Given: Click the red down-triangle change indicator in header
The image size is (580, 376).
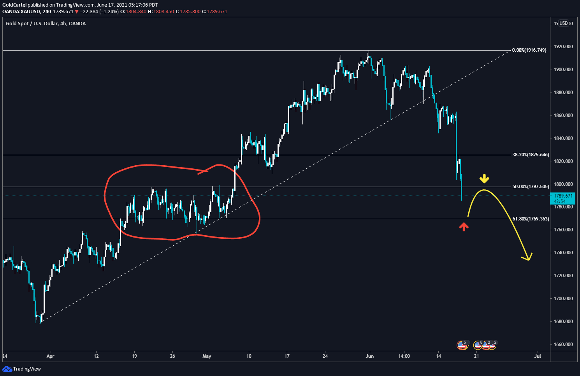Looking at the screenshot, I should [x=77, y=12].
